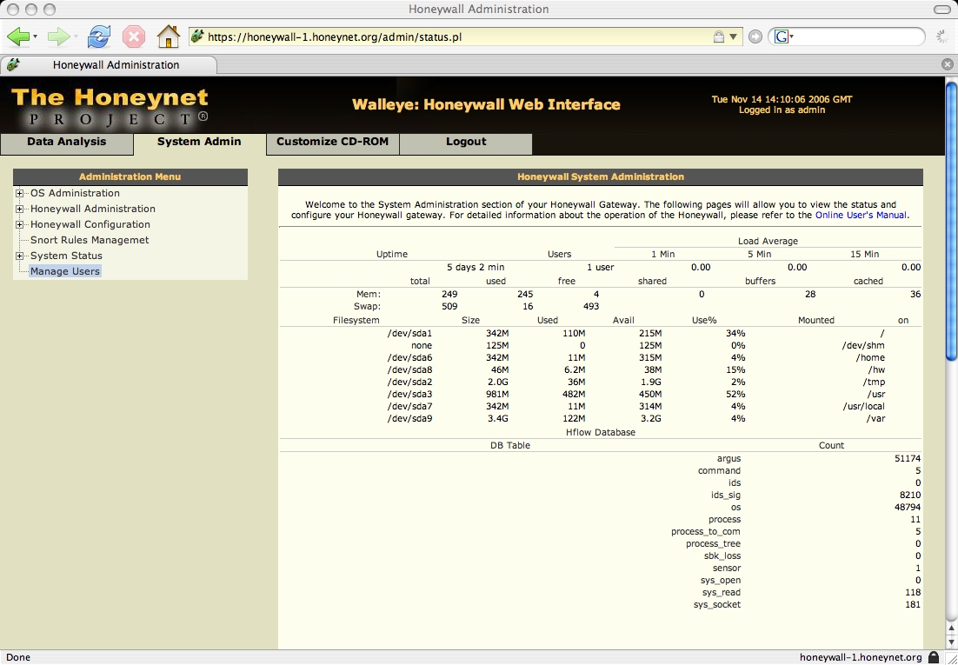Click the Go button beside the address bar

point(755,37)
